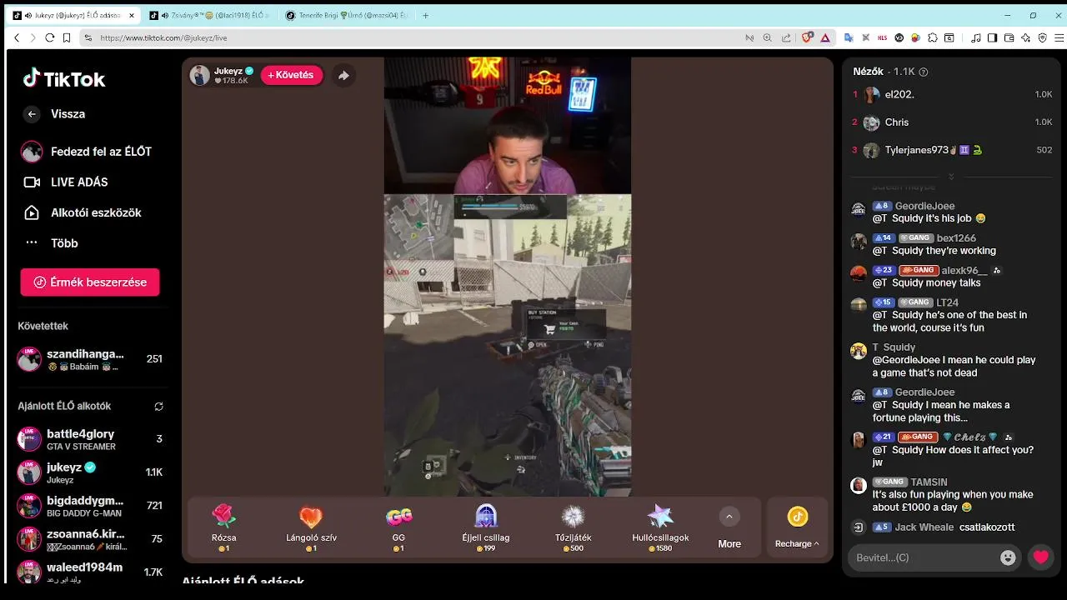Close the Jukeyz TikTok tab
This screenshot has height=600, width=1067.
[x=132, y=15]
